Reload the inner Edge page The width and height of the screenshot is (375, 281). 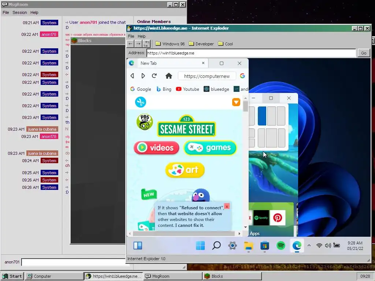coord(154,76)
